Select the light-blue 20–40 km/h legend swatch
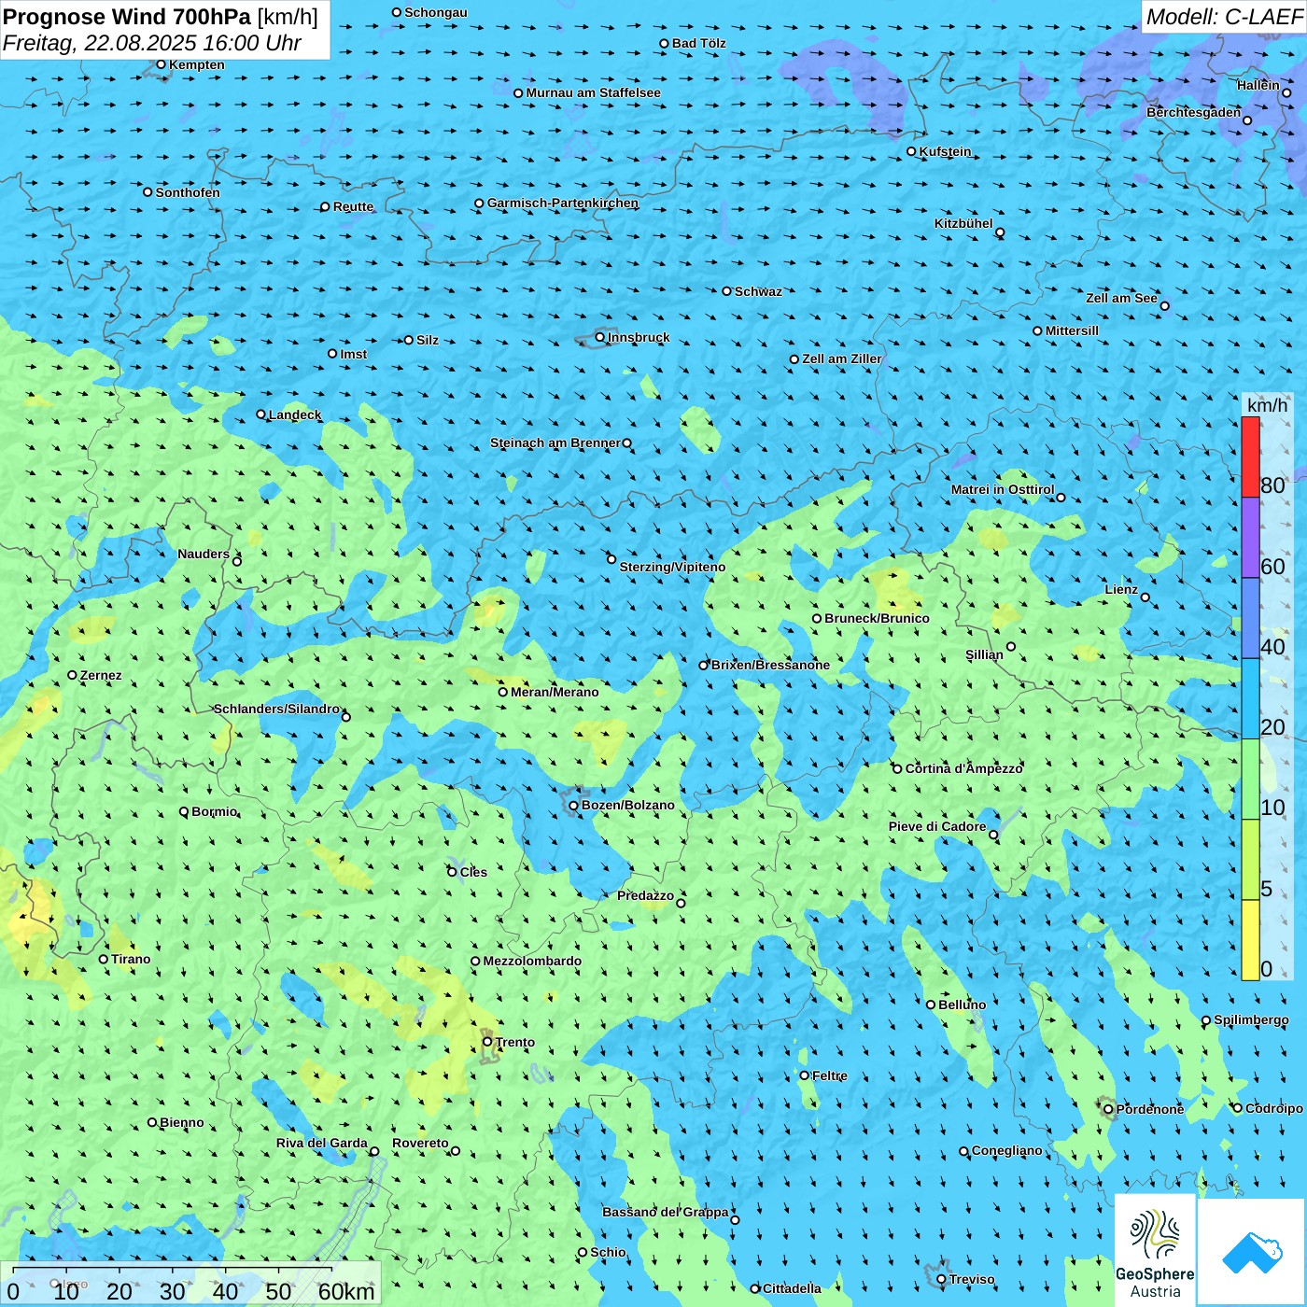The image size is (1307, 1307). click(1250, 699)
